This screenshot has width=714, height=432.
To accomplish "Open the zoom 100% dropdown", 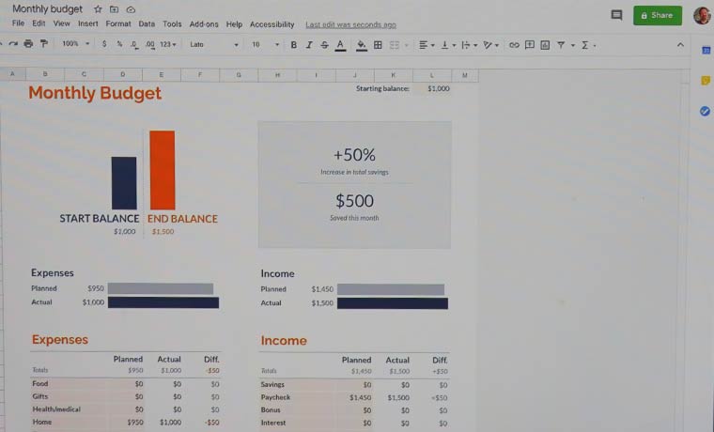I will pos(75,44).
